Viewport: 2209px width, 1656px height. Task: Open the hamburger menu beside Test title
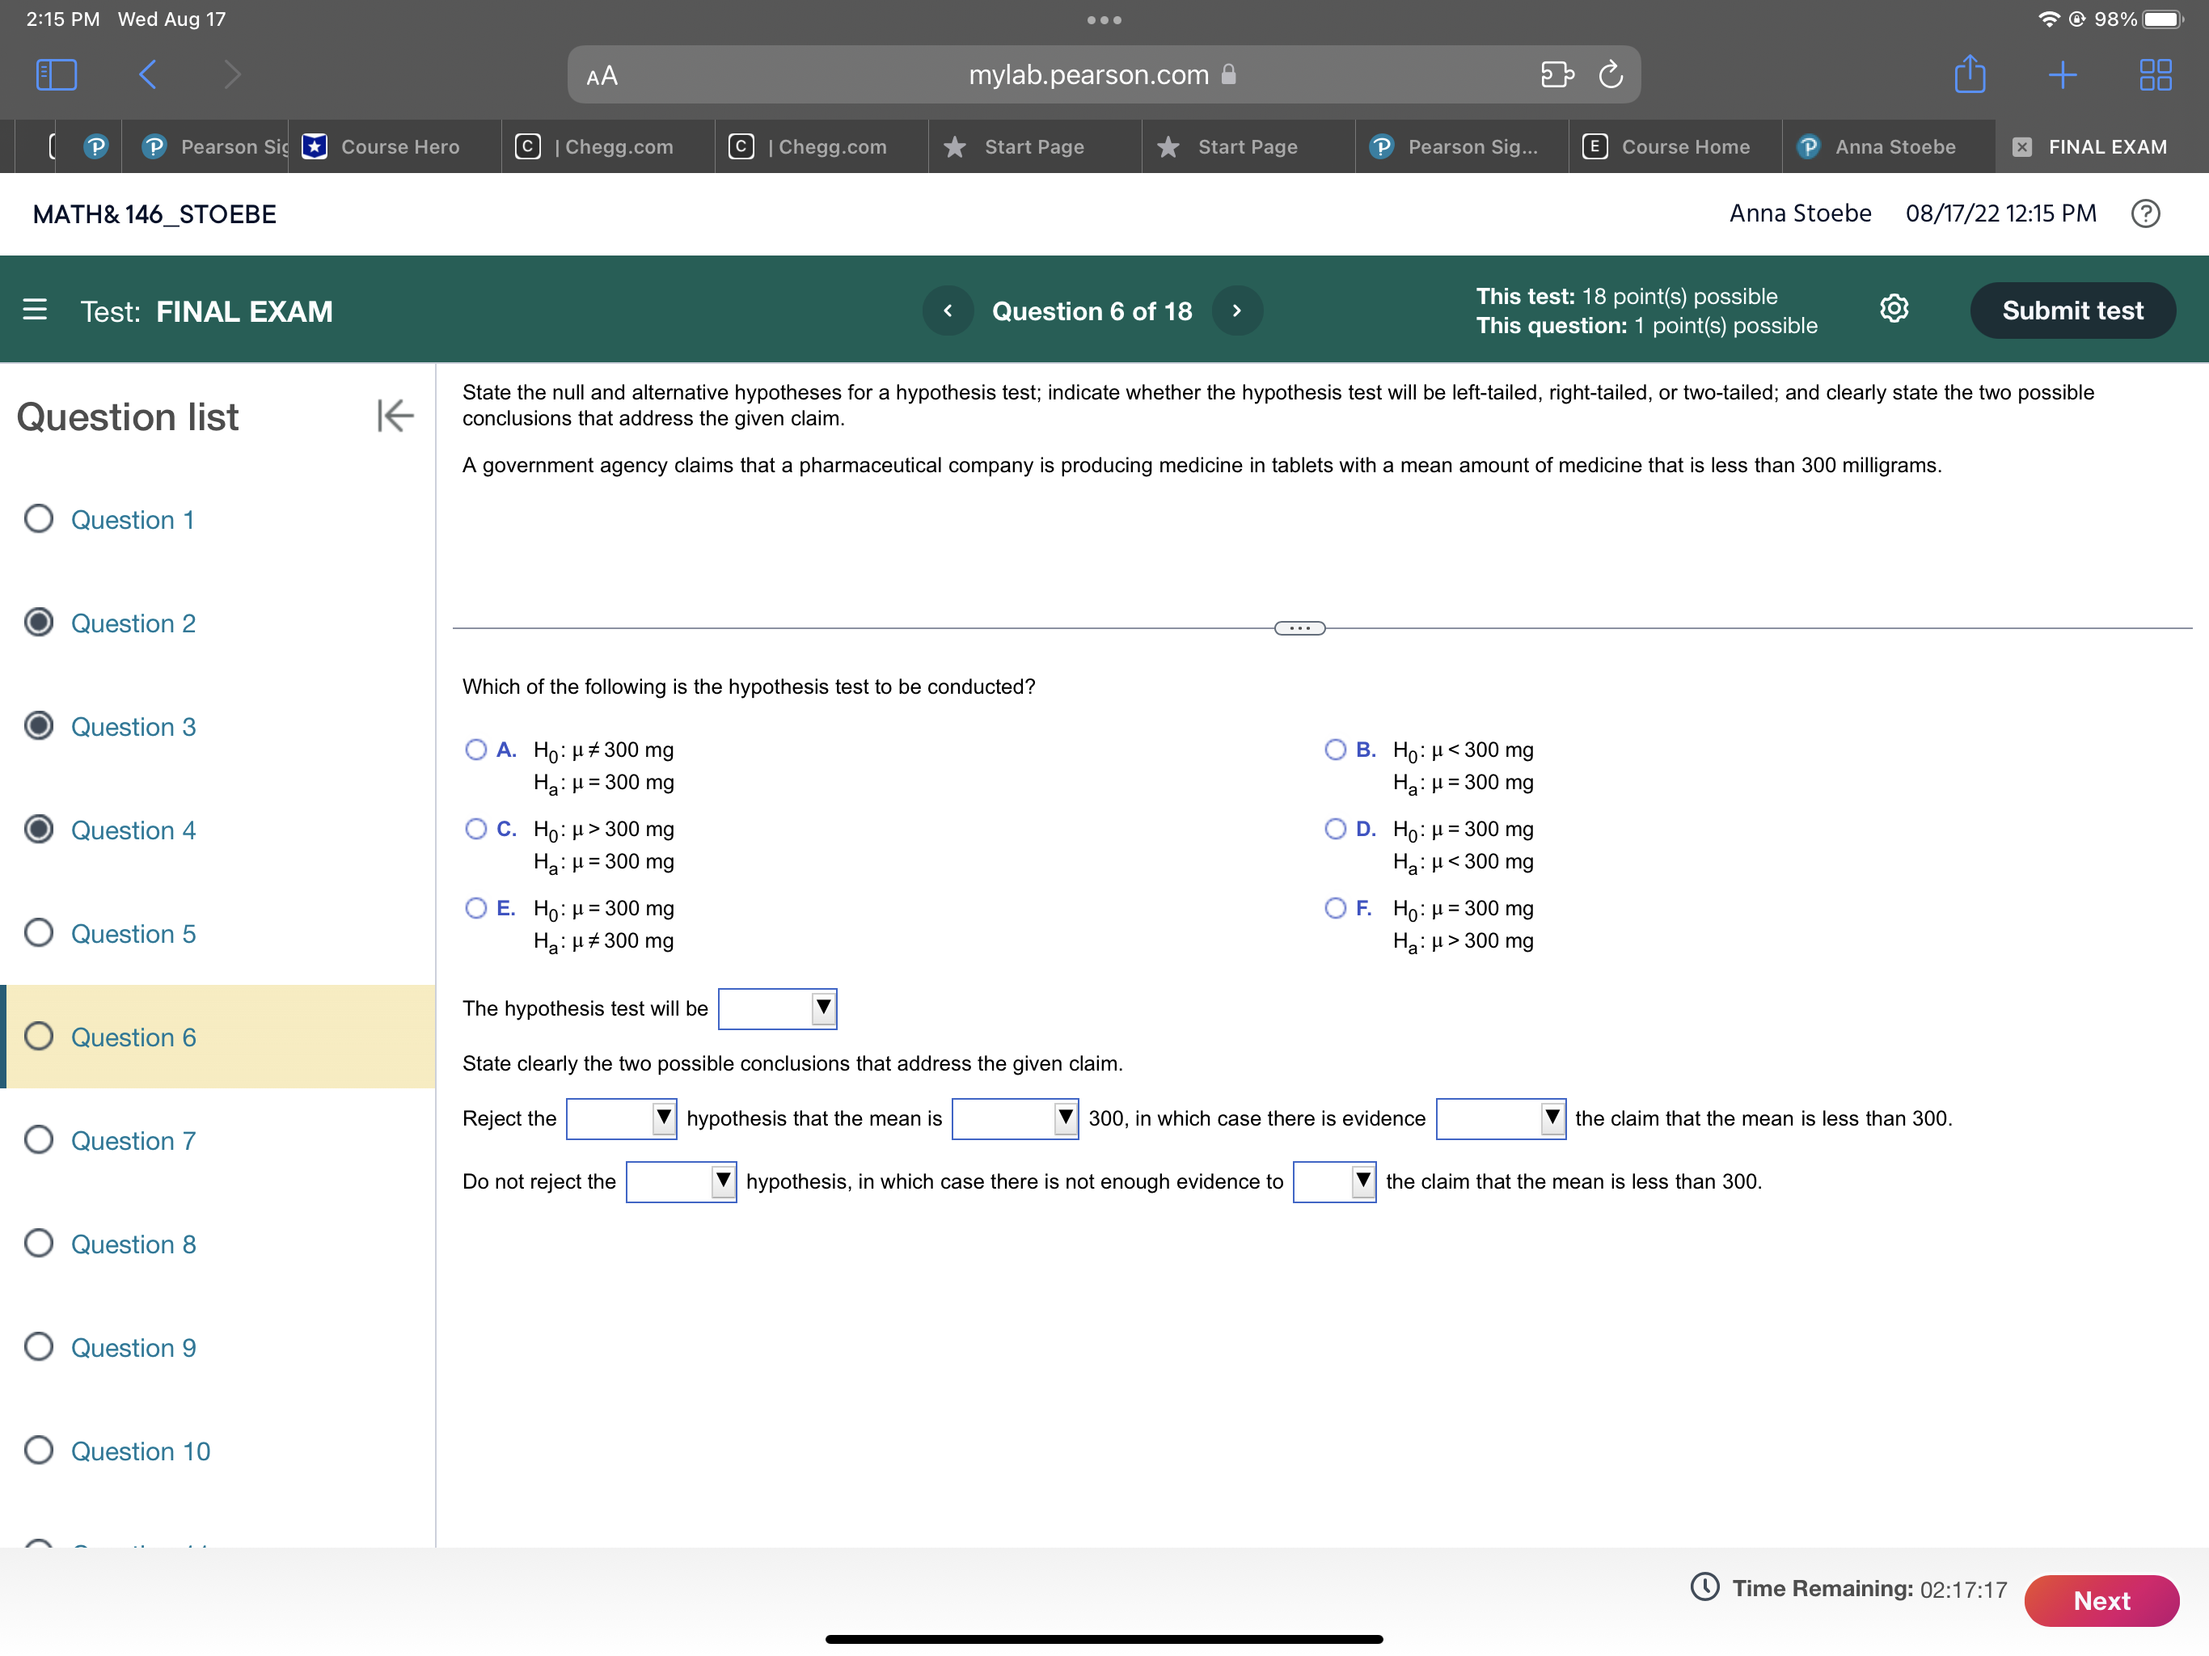coord(35,310)
